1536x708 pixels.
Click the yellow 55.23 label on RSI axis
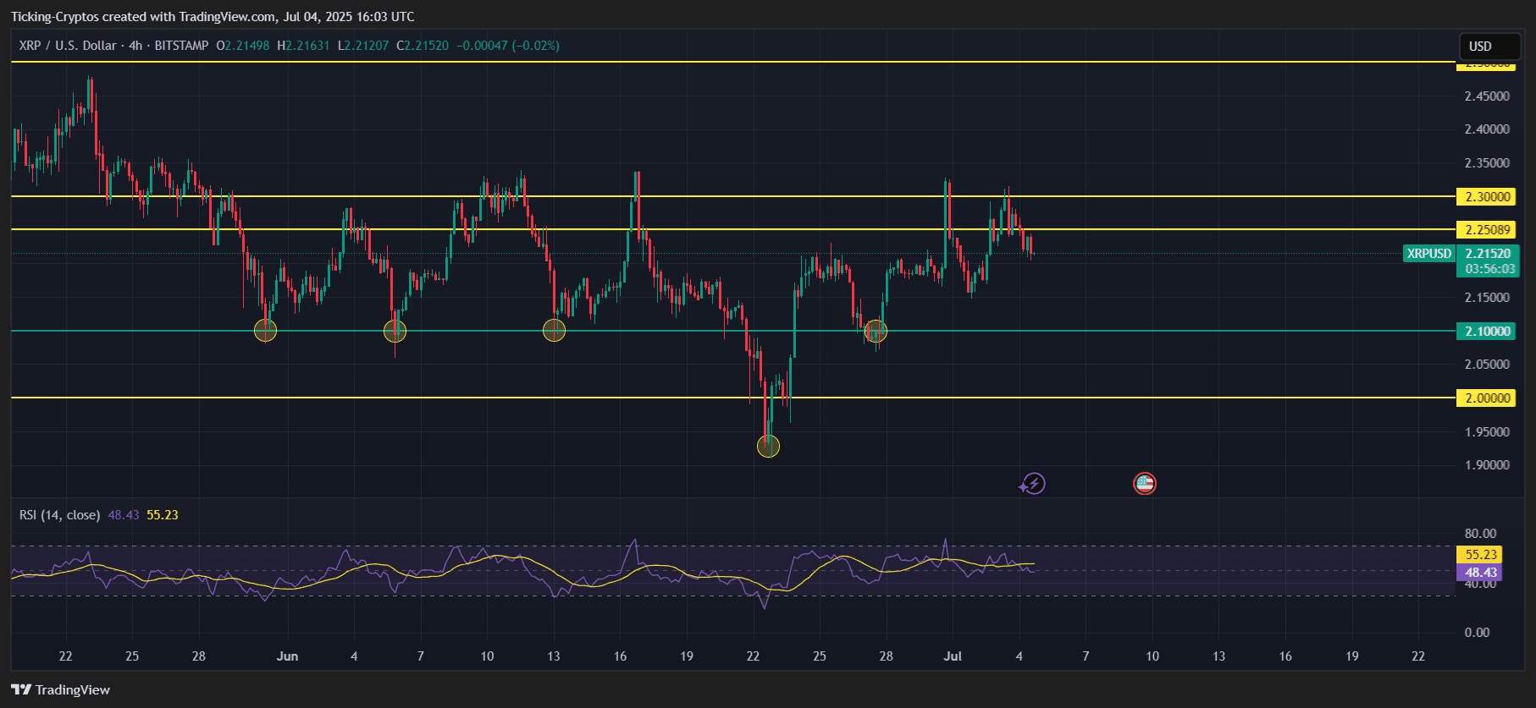click(1479, 555)
